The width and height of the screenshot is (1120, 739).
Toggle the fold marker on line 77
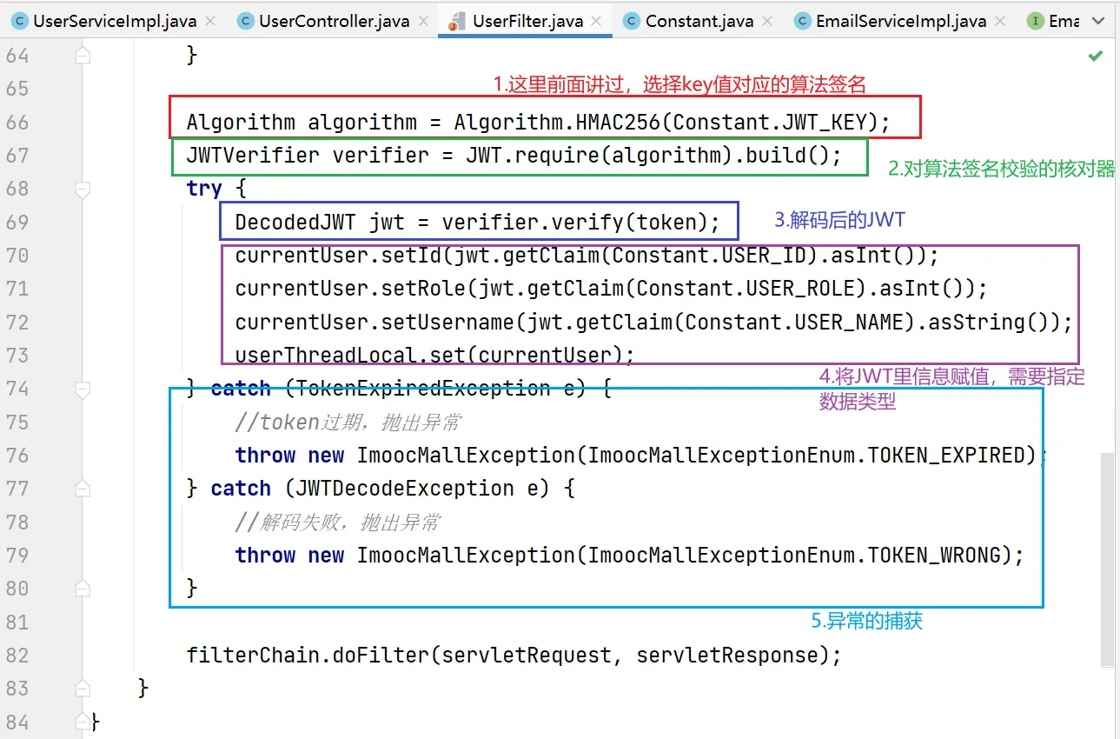(x=83, y=489)
